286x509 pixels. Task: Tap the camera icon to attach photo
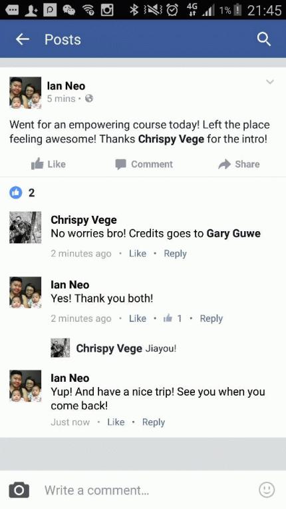click(x=19, y=490)
